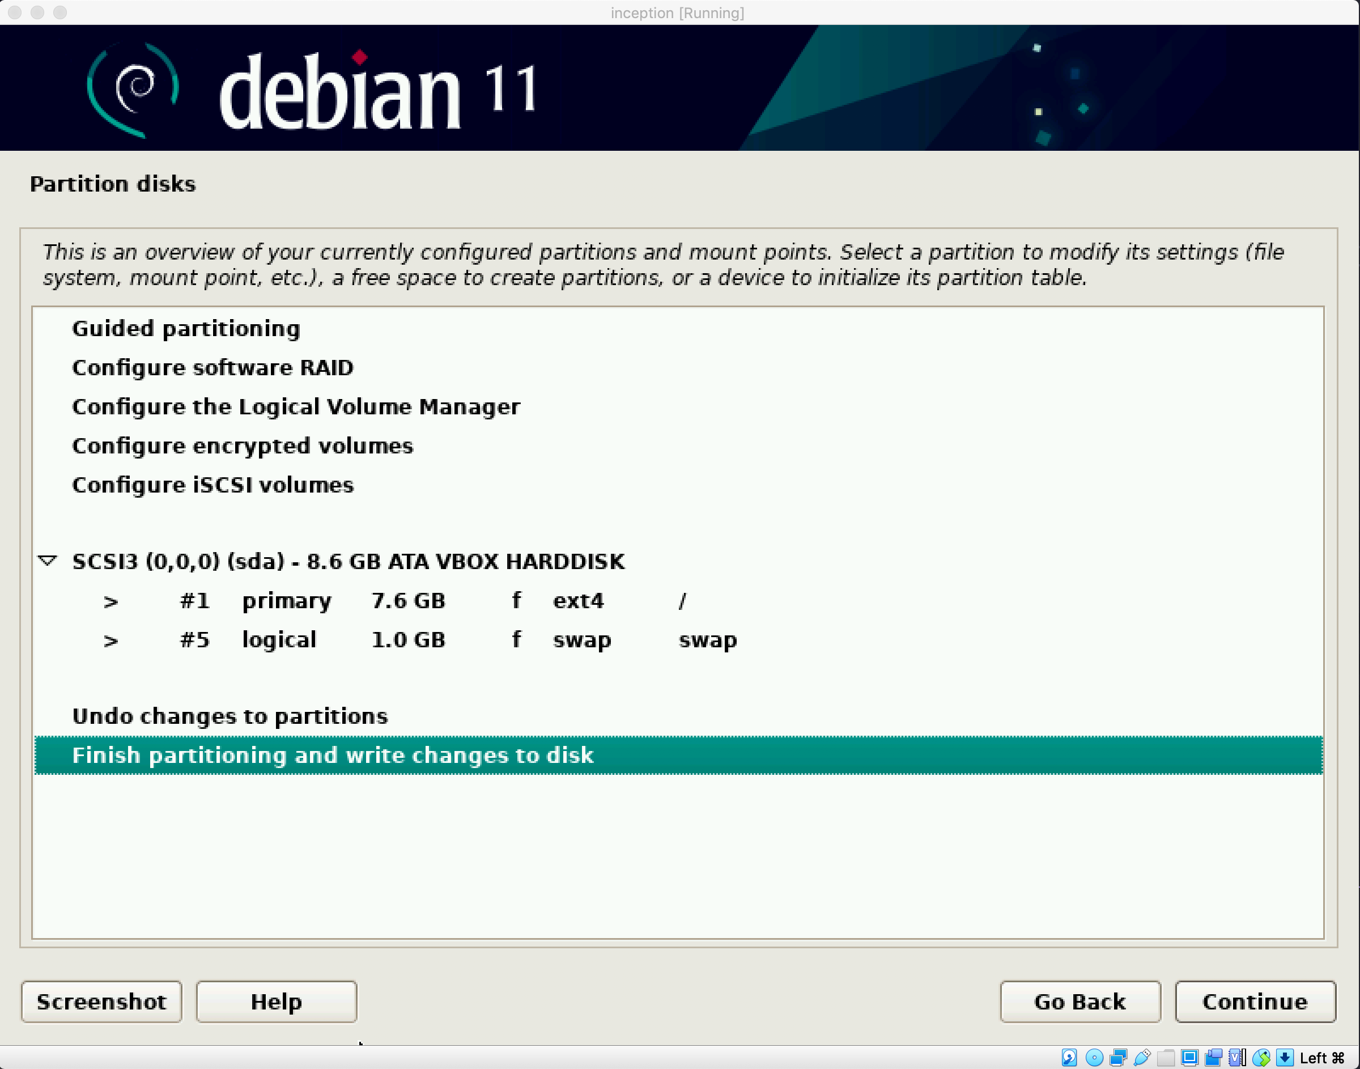Choose Undo changes to partitions

(229, 716)
